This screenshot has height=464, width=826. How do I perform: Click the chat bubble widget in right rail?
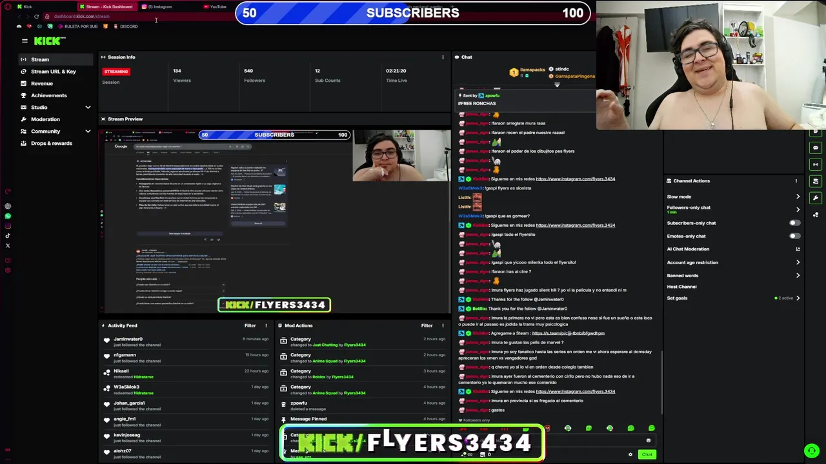816,148
